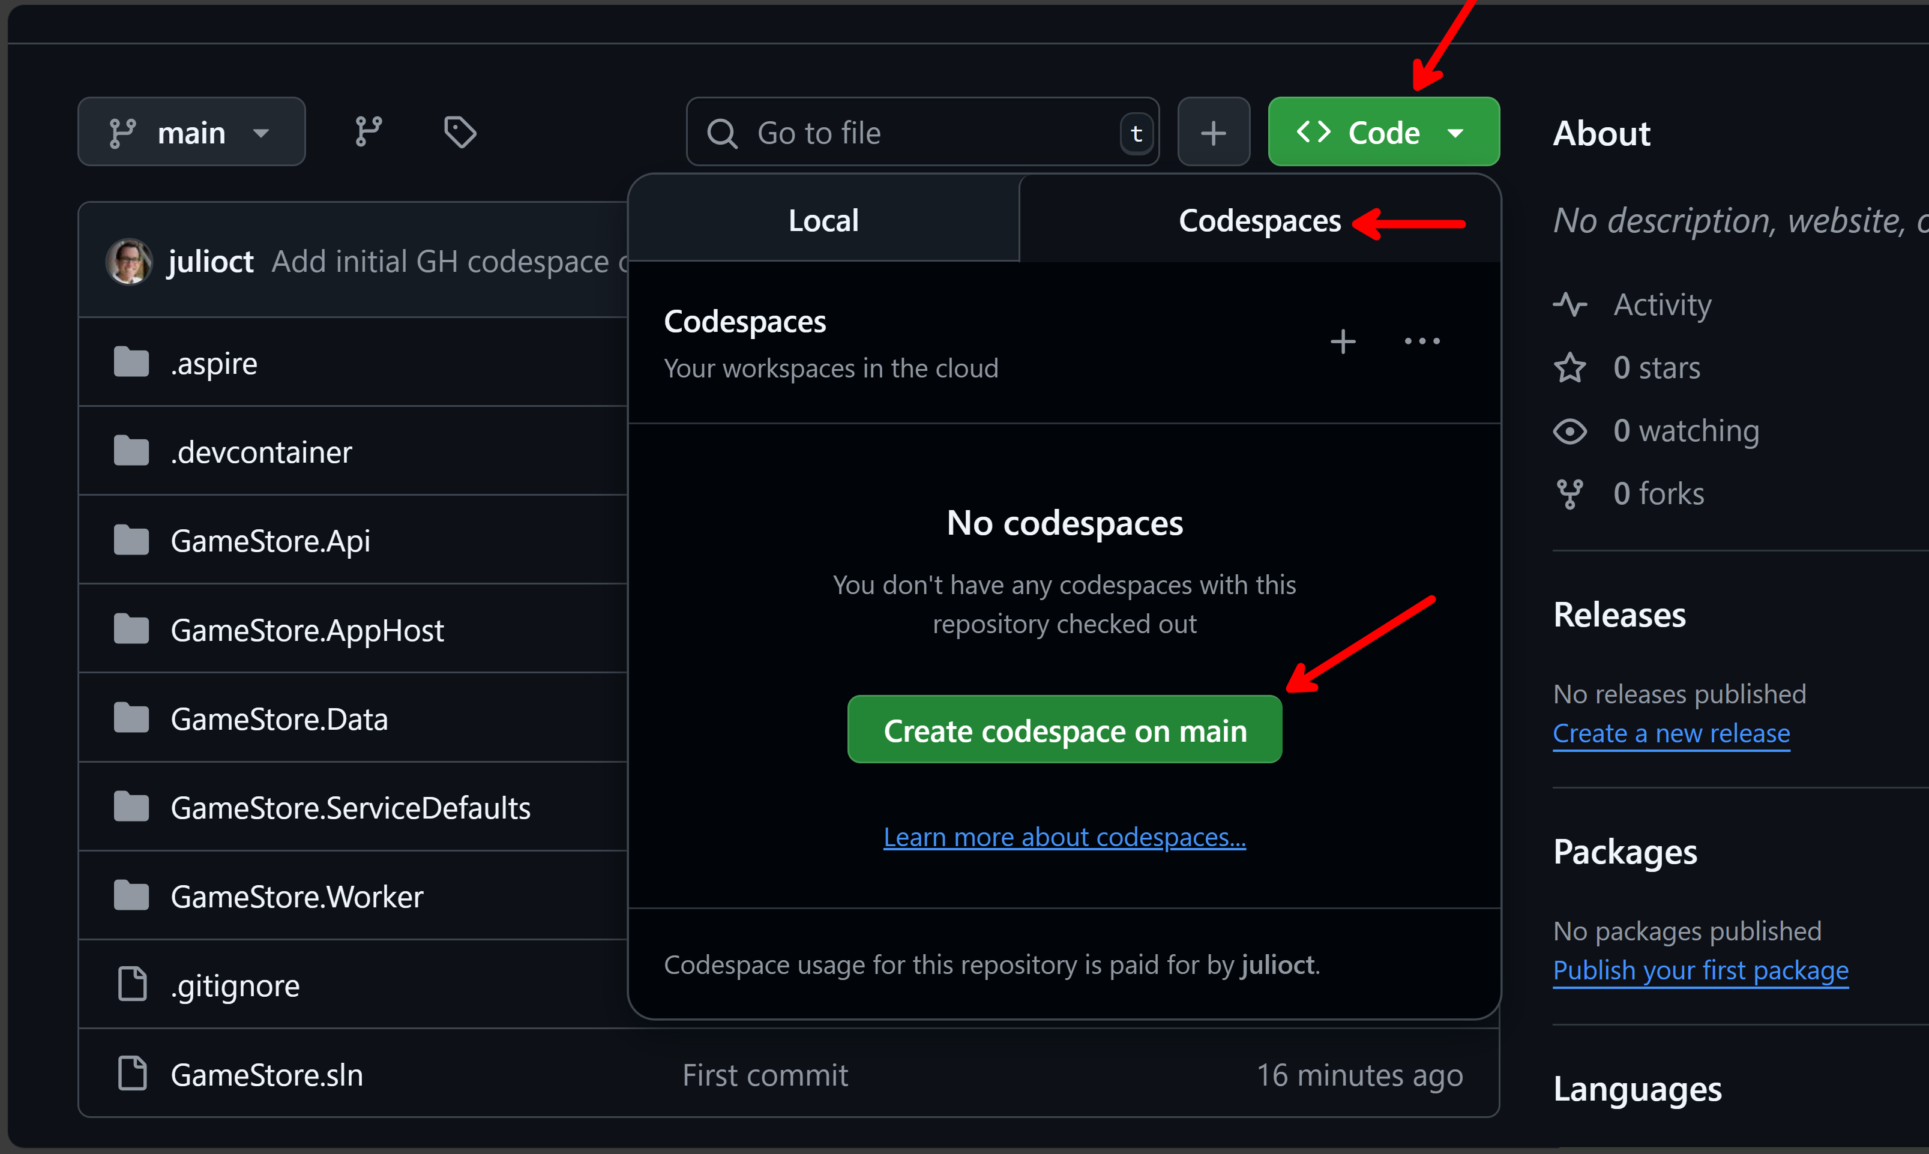Open the add file plus button
Viewport: 1929px width, 1154px height.
[x=1213, y=132]
